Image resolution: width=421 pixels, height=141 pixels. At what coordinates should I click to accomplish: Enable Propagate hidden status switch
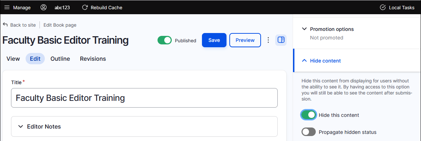click(309, 132)
